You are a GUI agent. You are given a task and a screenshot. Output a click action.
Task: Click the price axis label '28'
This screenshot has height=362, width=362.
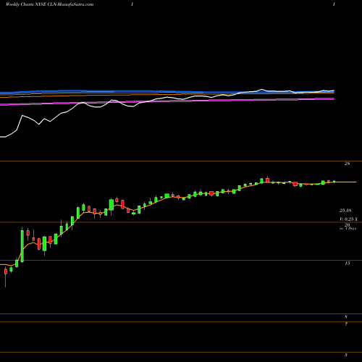click(347, 164)
